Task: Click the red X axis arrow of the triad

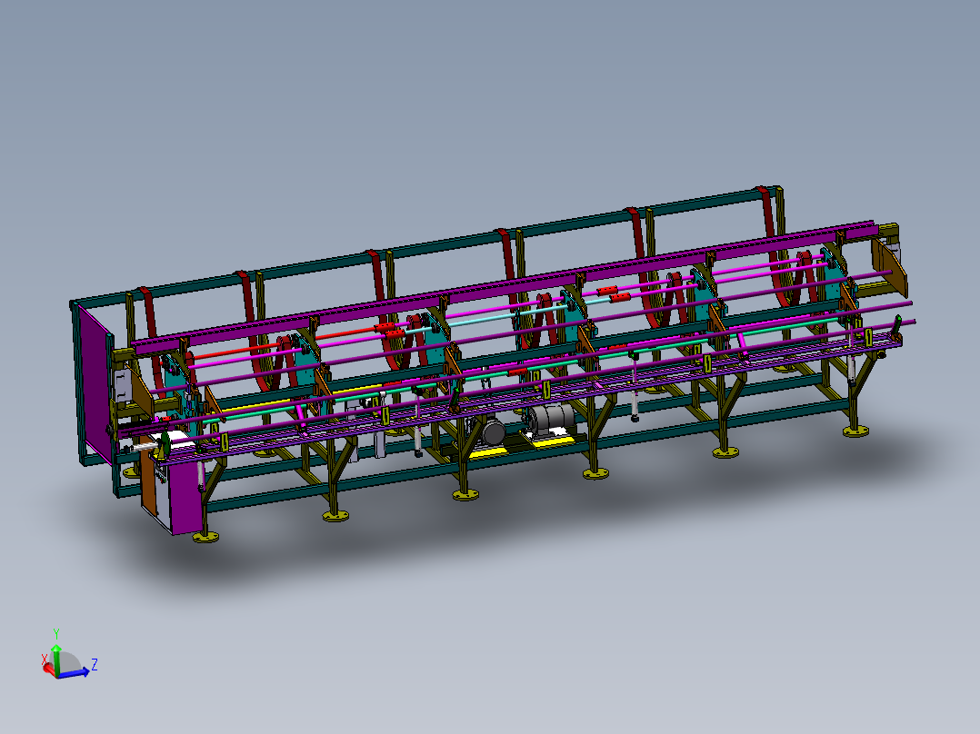Action: click(49, 670)
